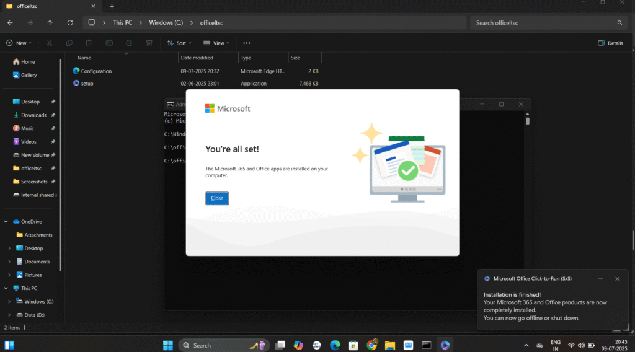Expand OneDrive Pictures folder
This screenshot has width=635, height=352.
(9, 275)
